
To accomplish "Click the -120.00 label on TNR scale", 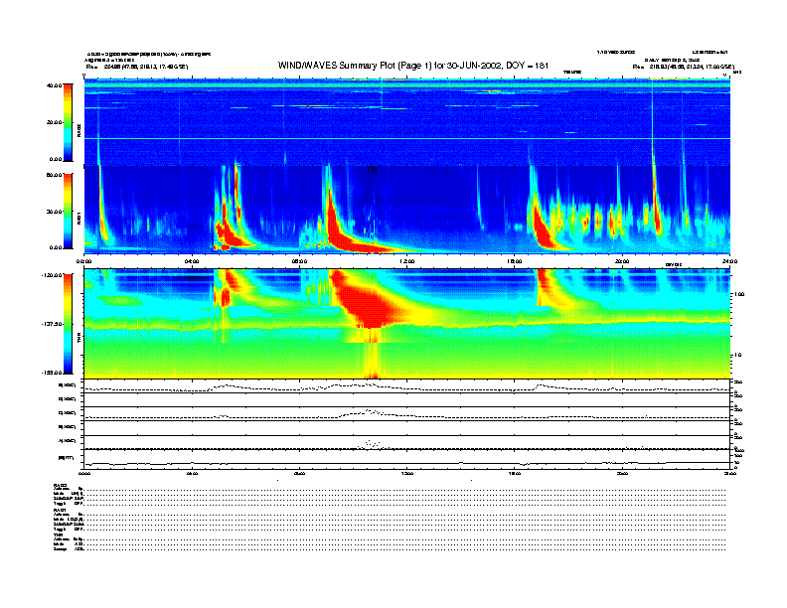I will [x=53, y=275].
